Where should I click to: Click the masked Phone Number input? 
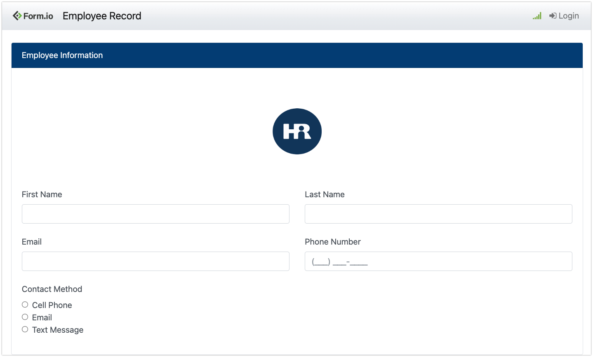pos(438,261)
